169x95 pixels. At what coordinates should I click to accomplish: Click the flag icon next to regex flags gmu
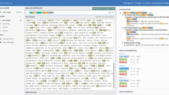113,12
